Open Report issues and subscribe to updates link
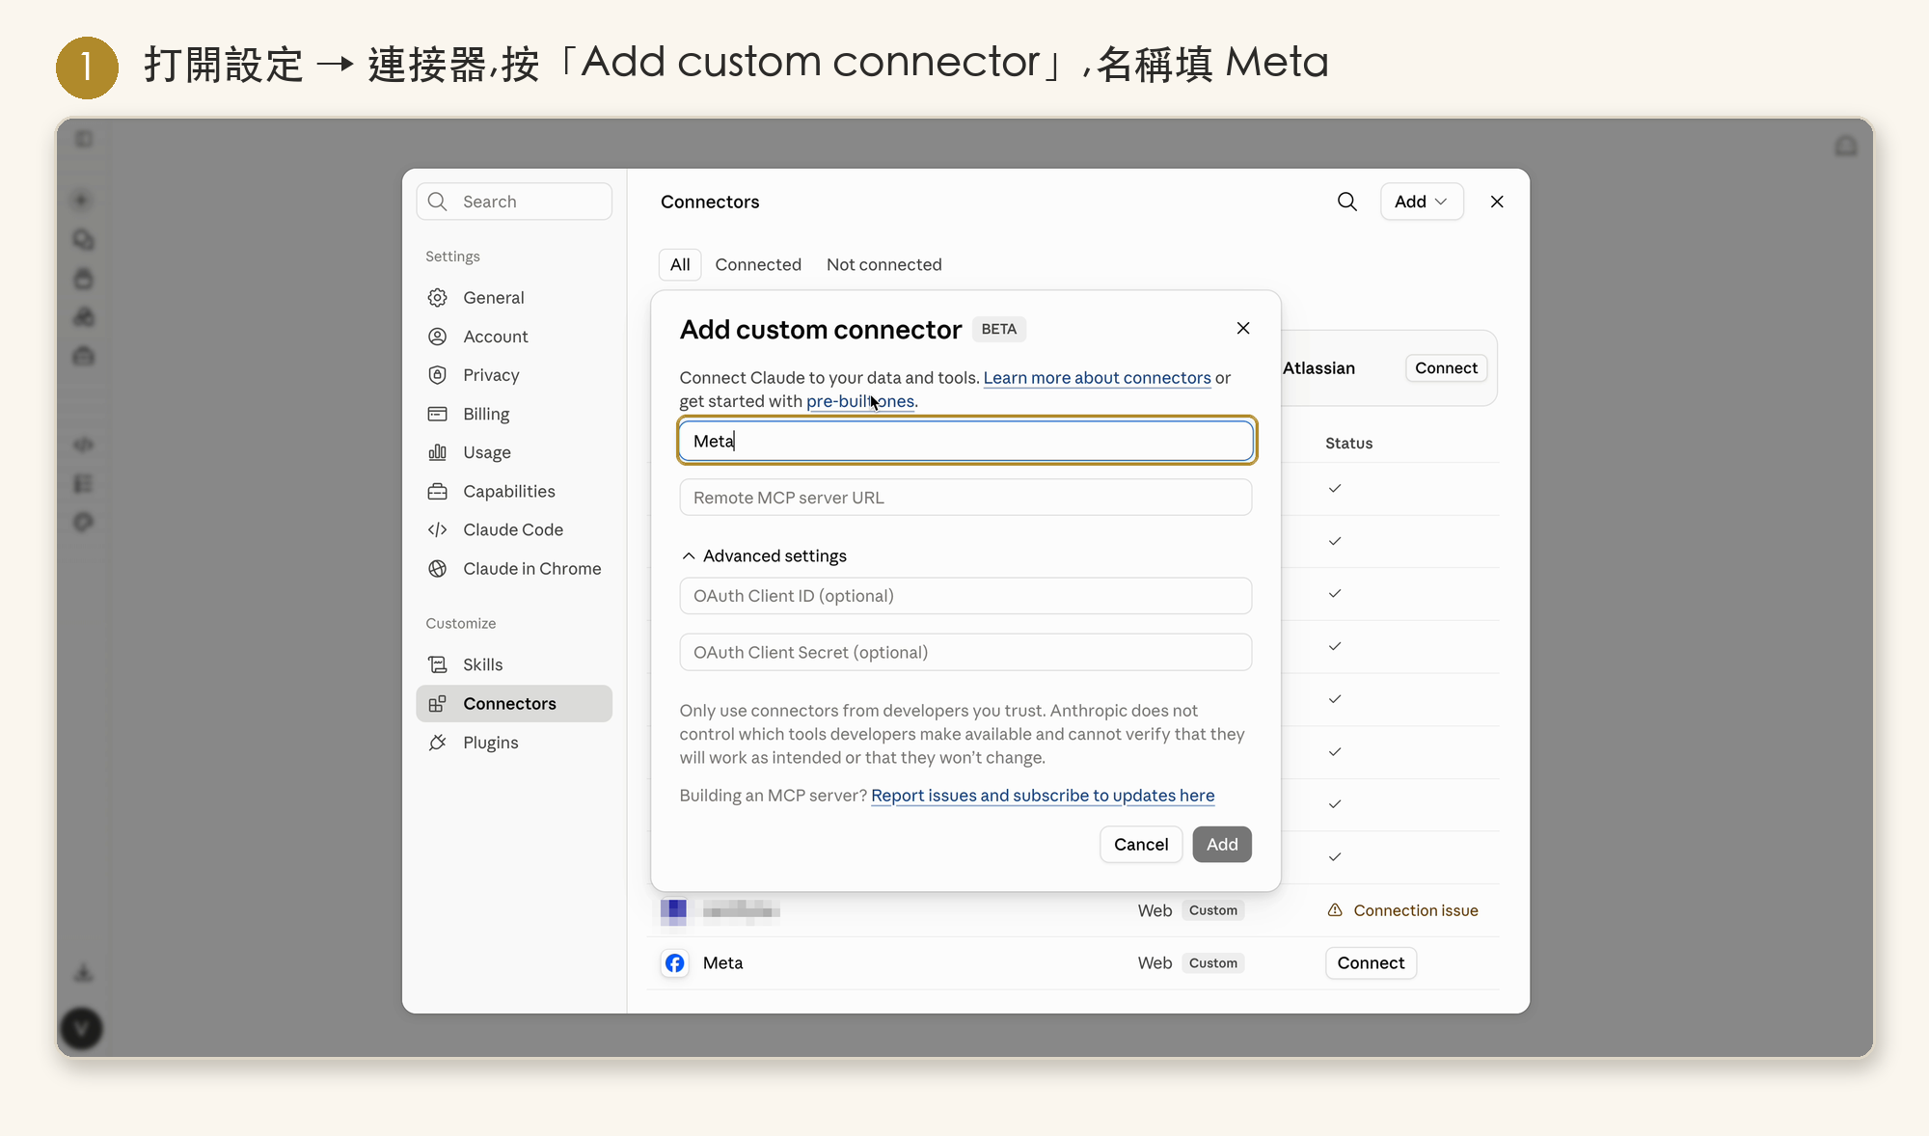The image size is (1929, 1136). coord(1043,796)
